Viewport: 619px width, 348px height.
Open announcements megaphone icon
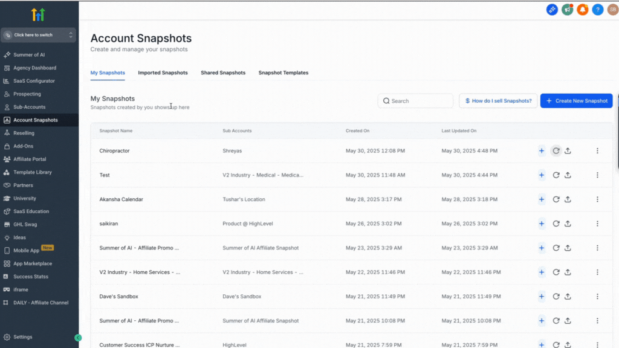(x=567, y=10)
